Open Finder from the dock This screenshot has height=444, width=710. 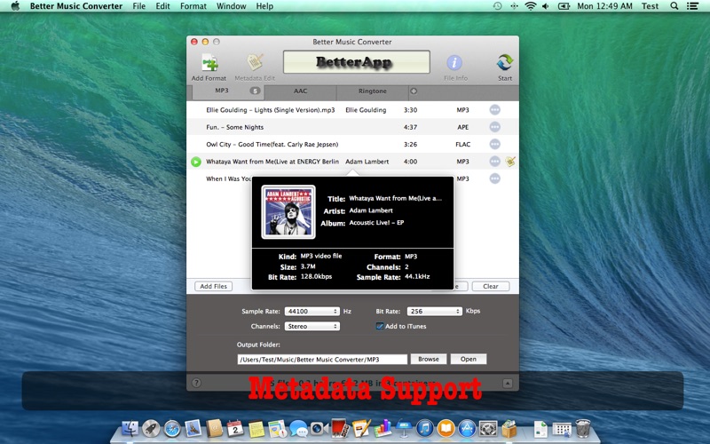coord(130,428)
